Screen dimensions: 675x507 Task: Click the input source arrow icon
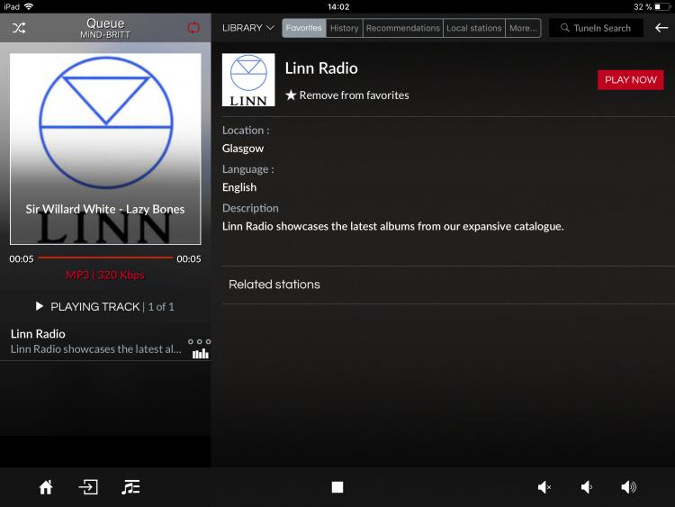[x=88, y=487]
